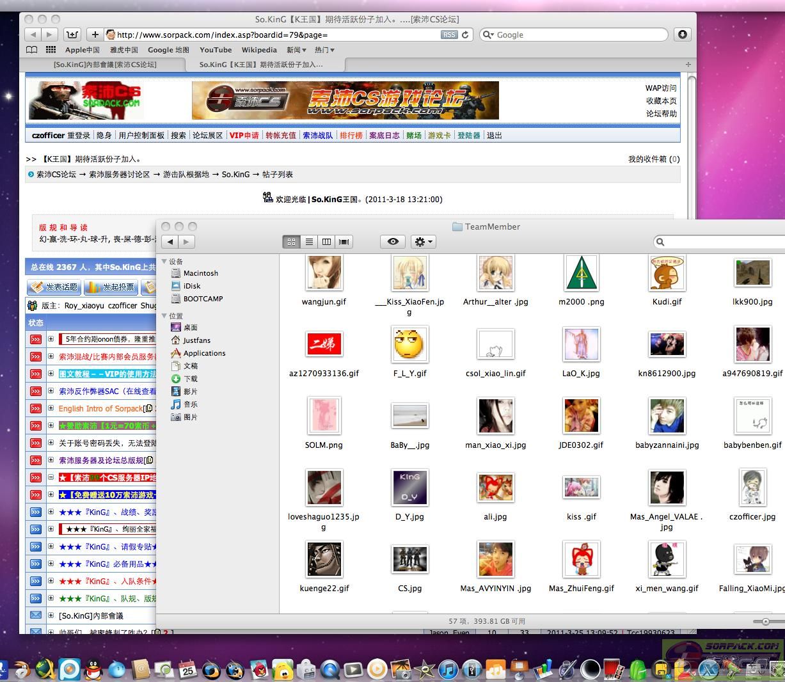The height and width of the screenshot is (682, 785).
Task: Open the 新闻 bookmarks menu
Action: (296, 50)
